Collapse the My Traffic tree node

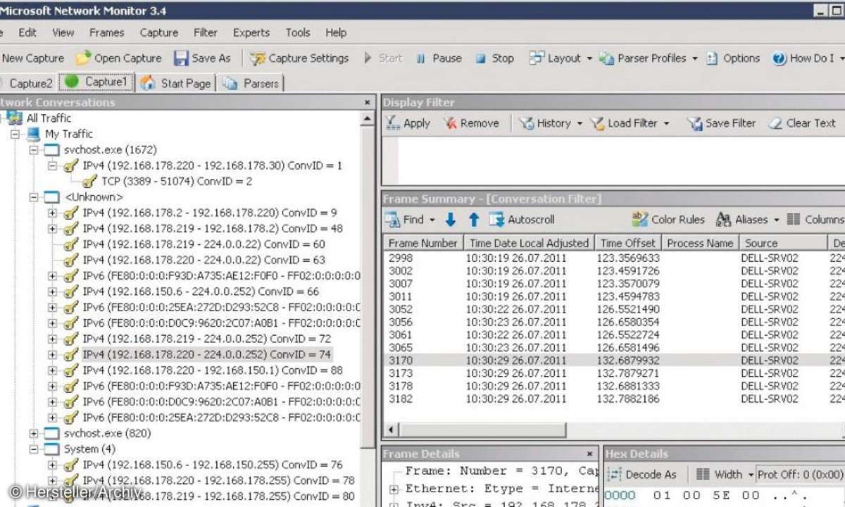[15, 134]
